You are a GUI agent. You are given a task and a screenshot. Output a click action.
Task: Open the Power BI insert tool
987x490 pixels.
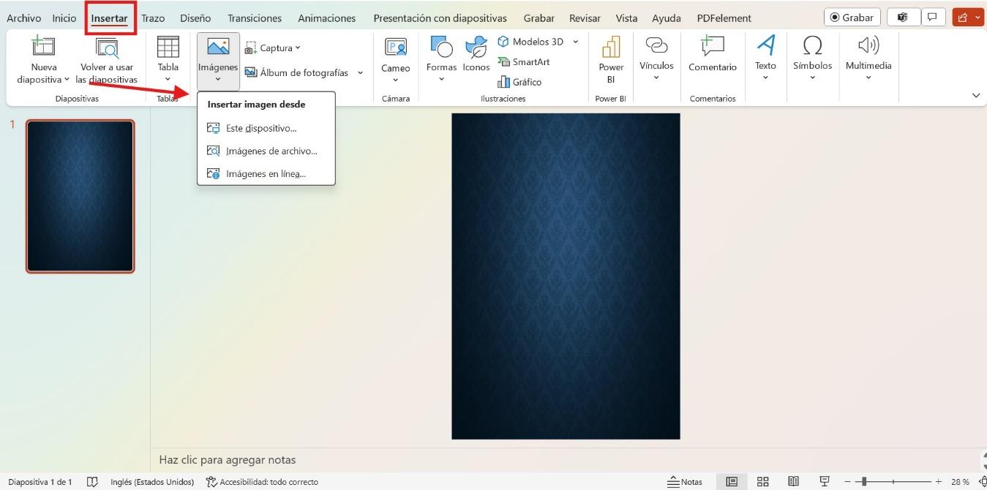[610, 59]
